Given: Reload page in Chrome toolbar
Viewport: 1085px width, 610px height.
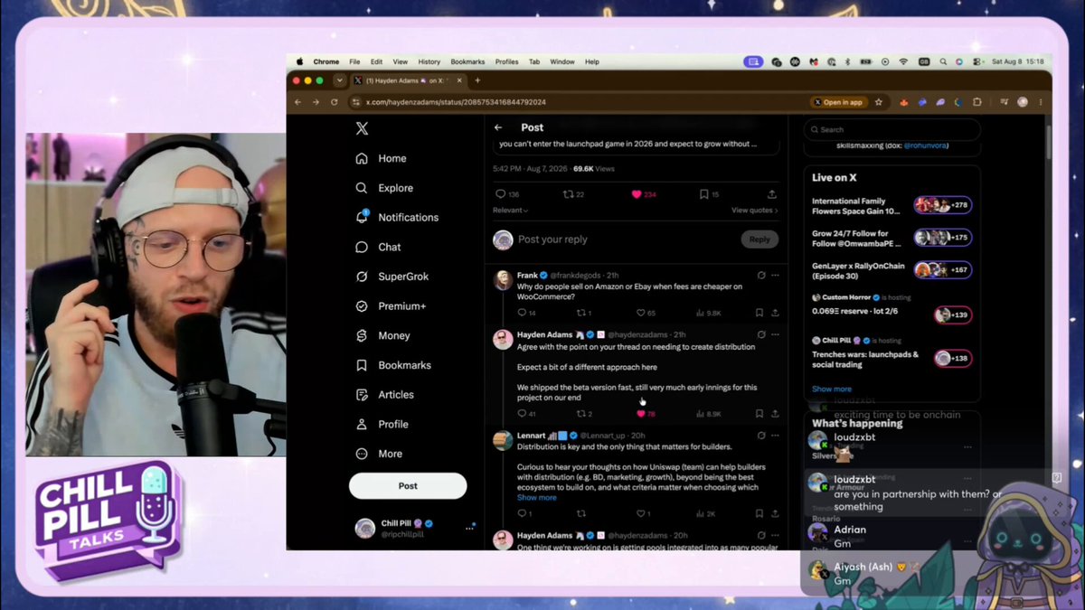Looking at the screenshot, I should (x=335, y=102).
